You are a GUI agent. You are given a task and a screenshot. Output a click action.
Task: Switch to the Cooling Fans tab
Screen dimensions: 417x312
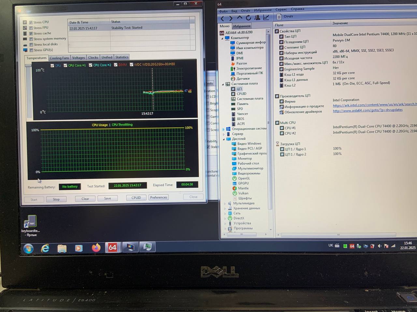(59, 58)
